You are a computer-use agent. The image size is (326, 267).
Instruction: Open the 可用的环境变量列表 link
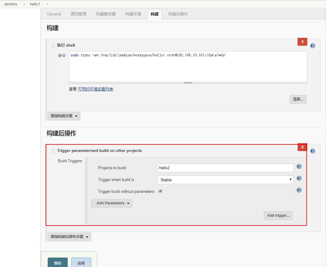(95, 89)
